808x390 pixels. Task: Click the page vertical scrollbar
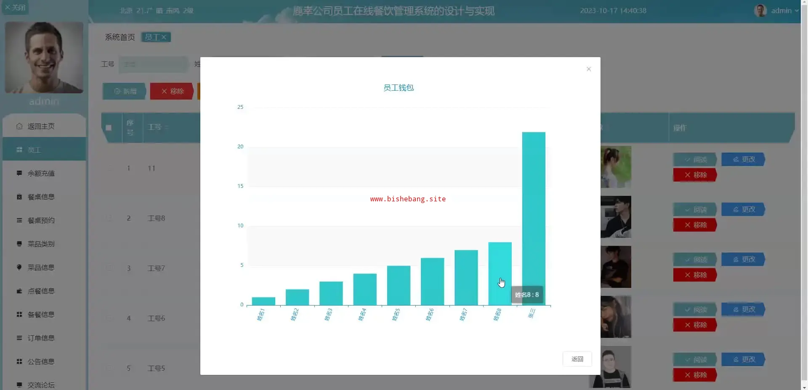tap(804, 195)
